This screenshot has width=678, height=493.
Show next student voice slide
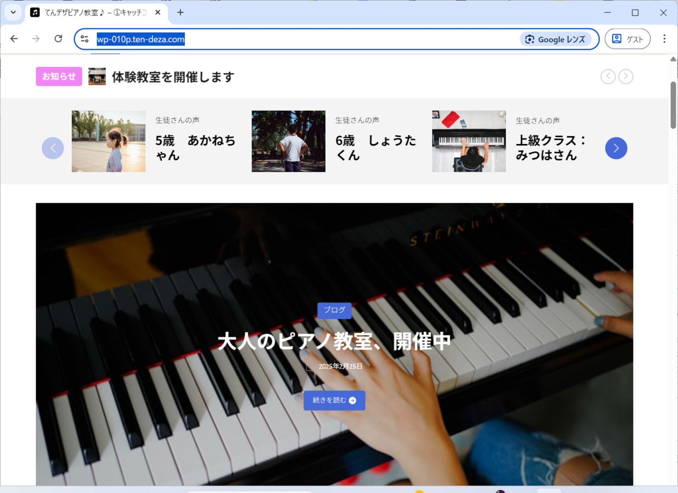(616, 148)
